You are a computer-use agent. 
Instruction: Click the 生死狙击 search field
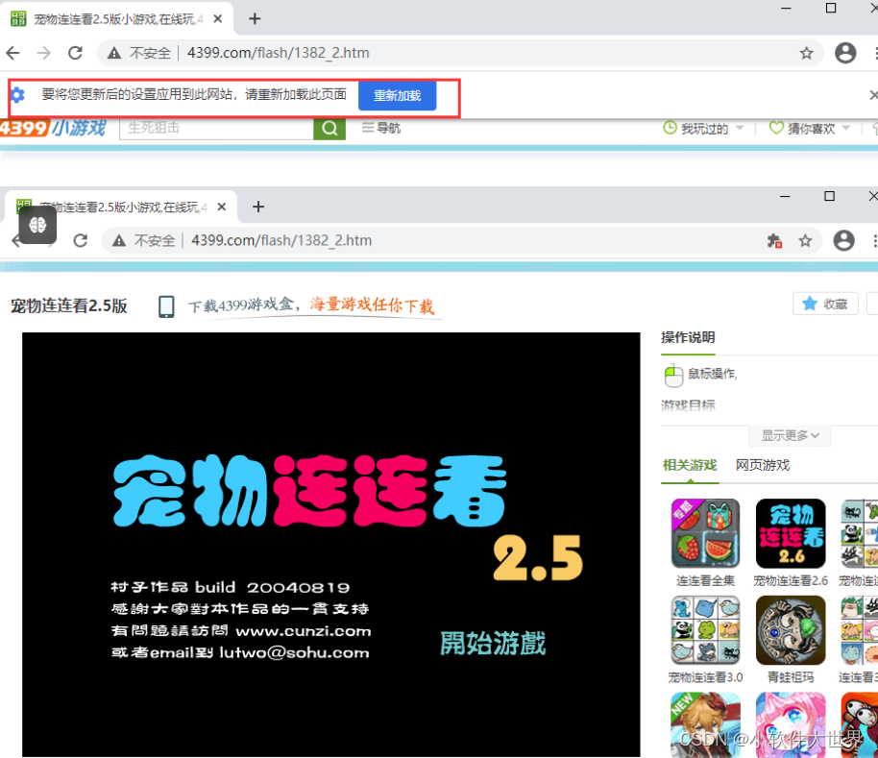(x=216, y=128)
